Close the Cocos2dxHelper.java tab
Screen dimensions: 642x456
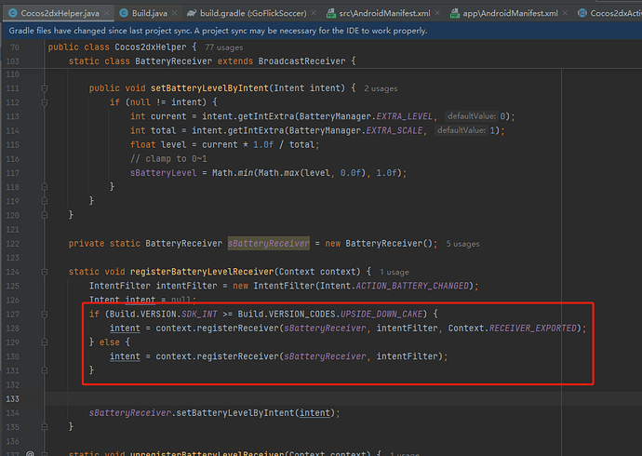[x=106, y=14]
